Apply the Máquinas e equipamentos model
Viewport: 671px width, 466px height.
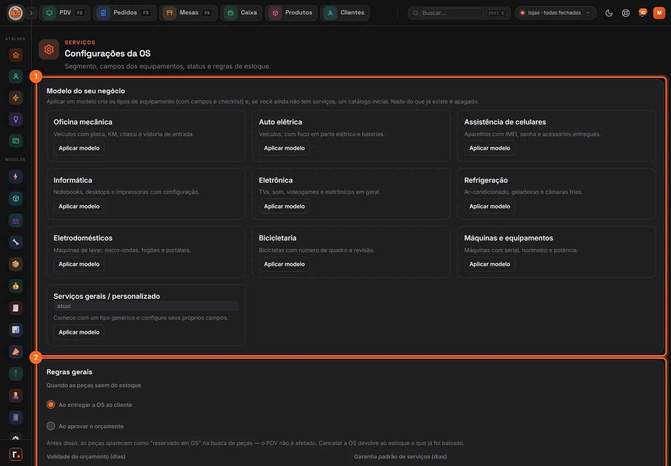point(489,264)
